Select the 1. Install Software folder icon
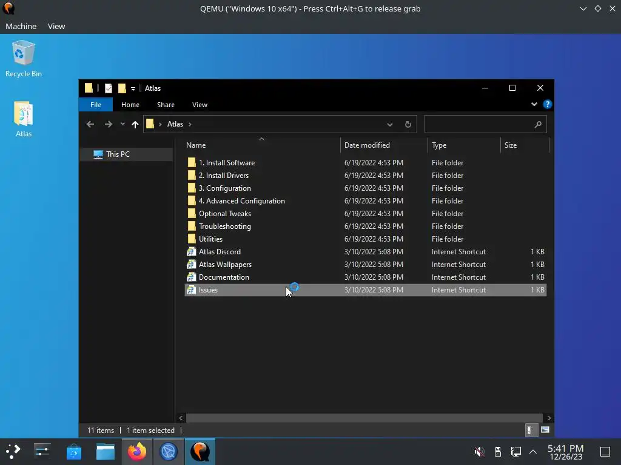Image resolution: width=621 pixels, height=465 pixels. (192, 162)
